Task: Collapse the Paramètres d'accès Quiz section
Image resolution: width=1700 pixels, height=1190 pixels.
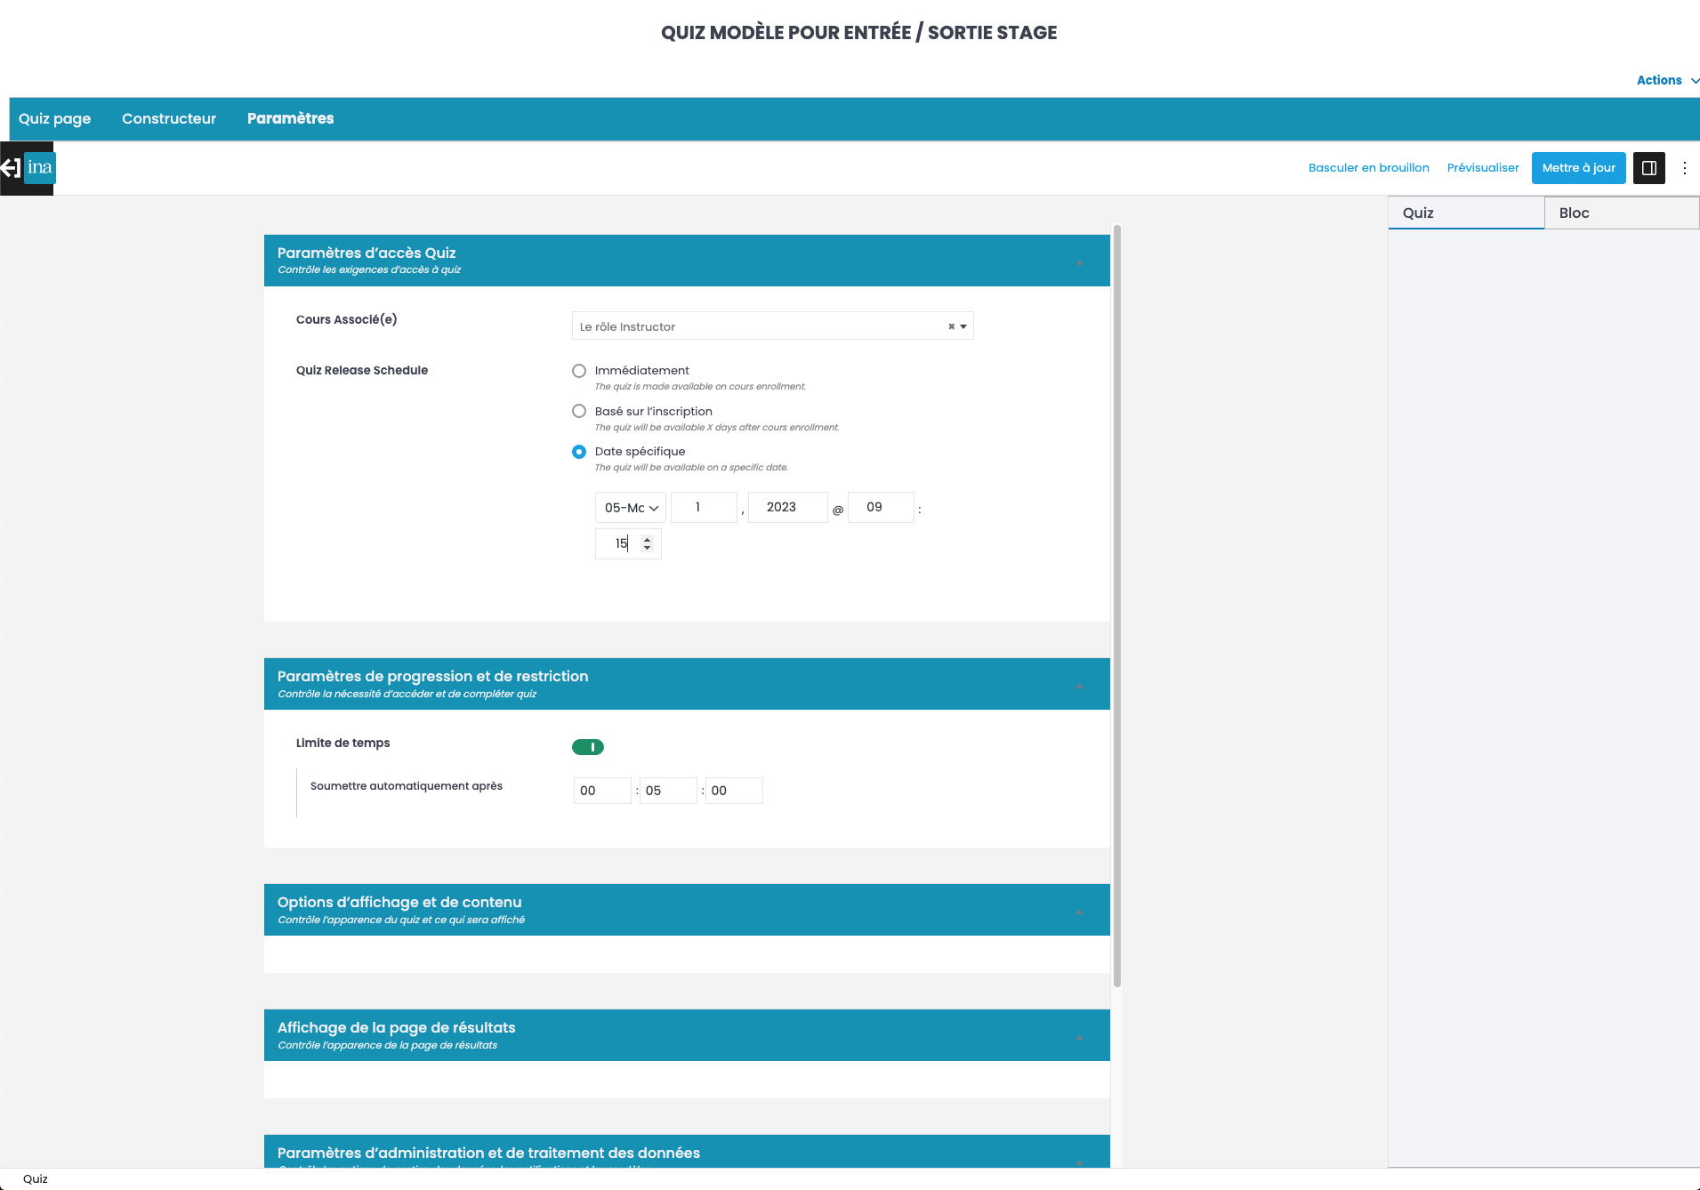Action: coord(1079,261)
